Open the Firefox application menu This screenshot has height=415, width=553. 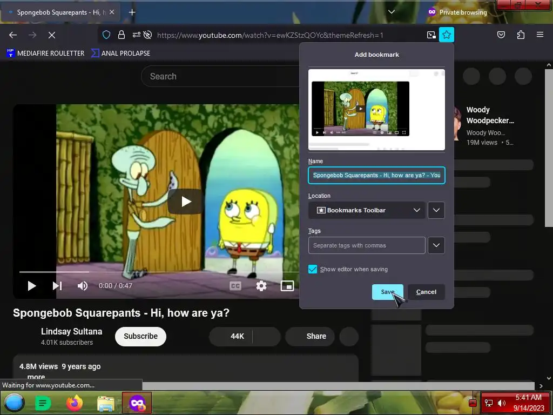[540, 35]
